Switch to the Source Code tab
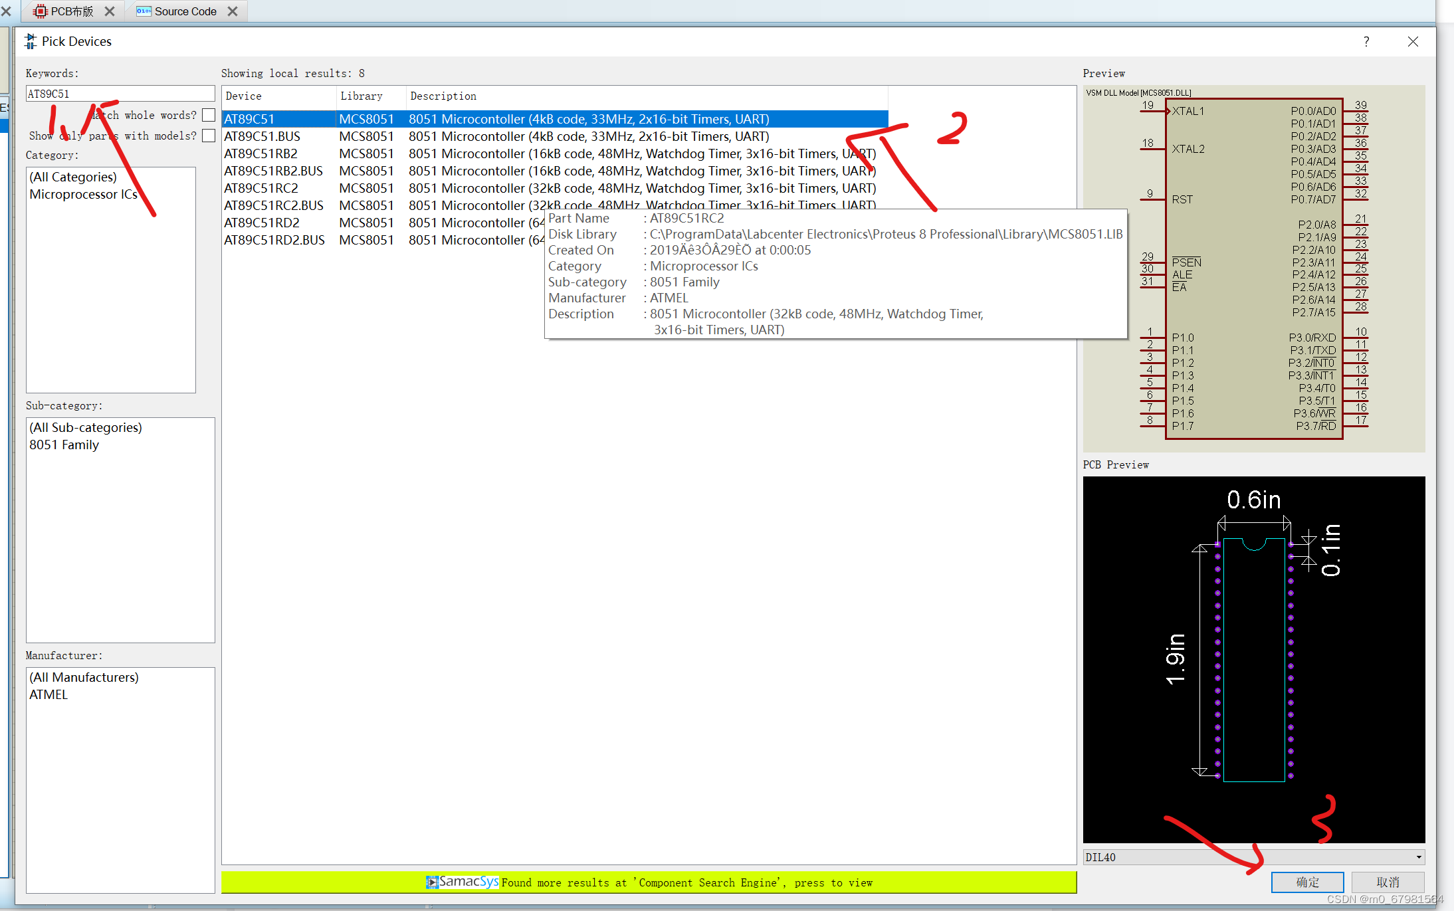The image size is (1454, 911). pyautogui.click(x=185, y=11)
